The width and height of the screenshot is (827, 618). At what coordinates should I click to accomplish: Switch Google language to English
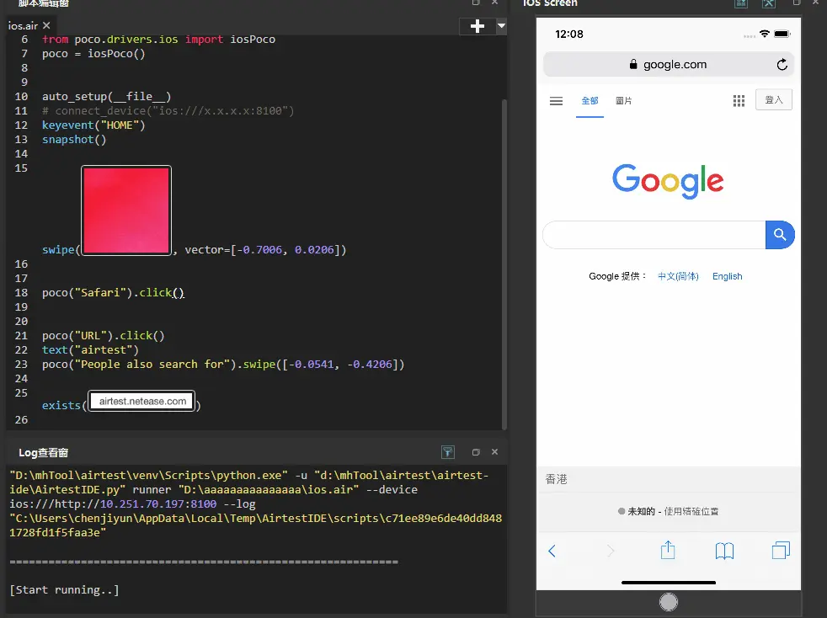tap(727, 276)
